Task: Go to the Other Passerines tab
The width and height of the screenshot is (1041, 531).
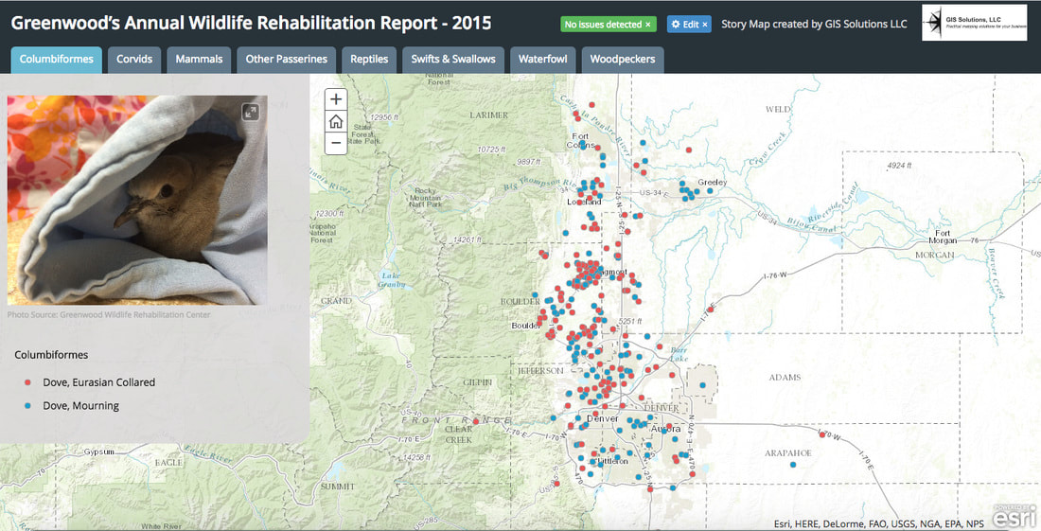Action: 286,59
